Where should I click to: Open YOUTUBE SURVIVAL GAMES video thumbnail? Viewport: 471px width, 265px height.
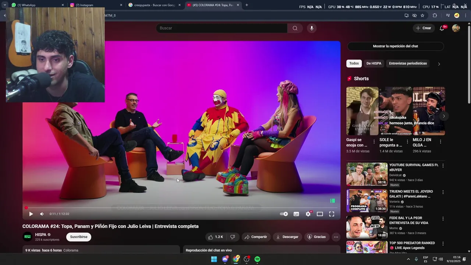367,174
